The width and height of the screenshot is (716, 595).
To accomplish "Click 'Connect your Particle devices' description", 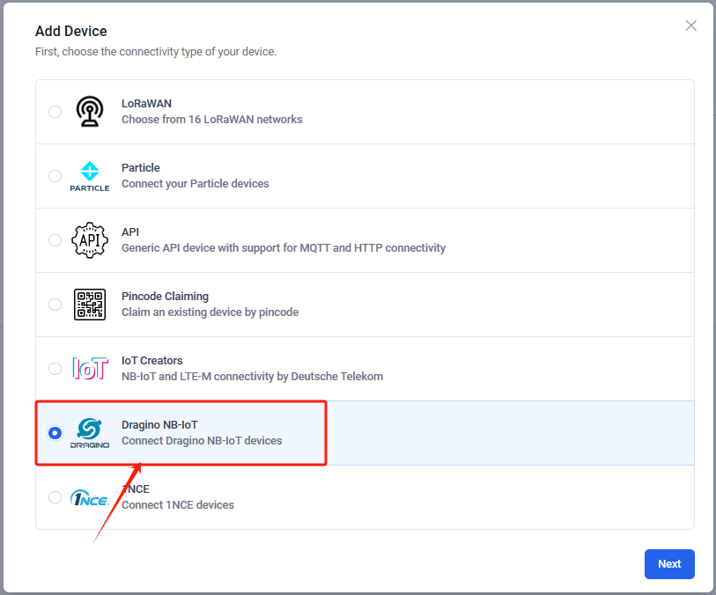I will (195, 184).
